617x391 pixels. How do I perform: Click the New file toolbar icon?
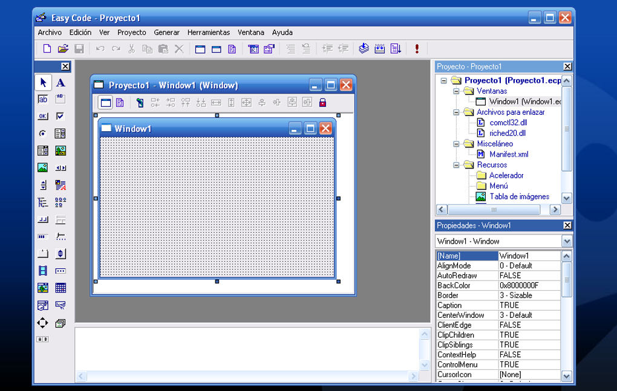[x=47, y=49]
